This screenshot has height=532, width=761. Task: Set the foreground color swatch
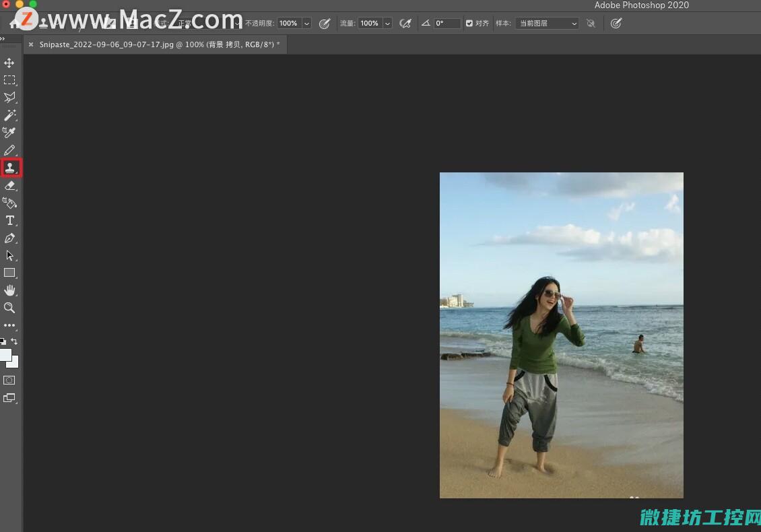coord(5,355)
